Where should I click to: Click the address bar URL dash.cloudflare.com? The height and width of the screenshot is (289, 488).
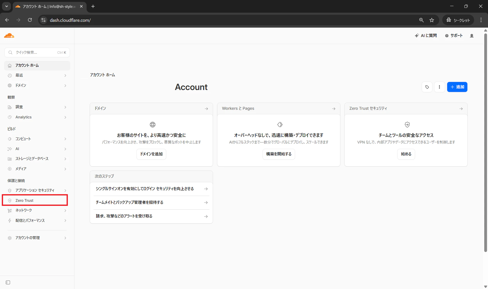click(x=70, y=20)
